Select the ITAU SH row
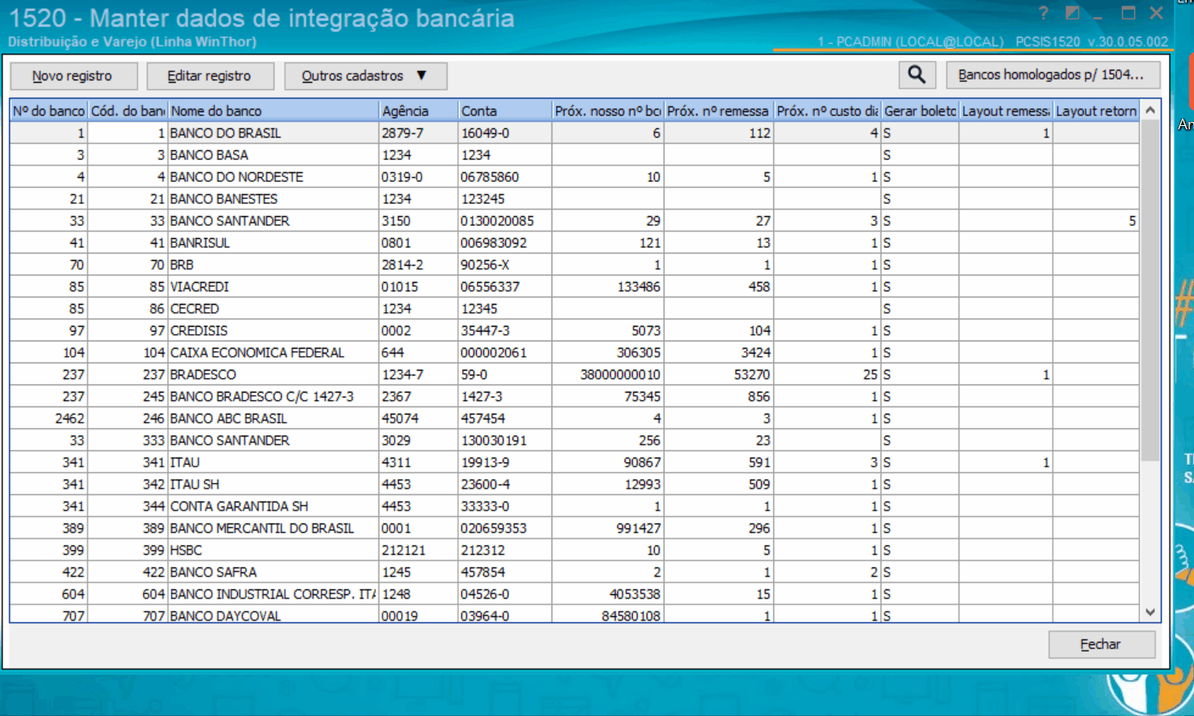The image size is (1194, 716). (x=574, y=484)
